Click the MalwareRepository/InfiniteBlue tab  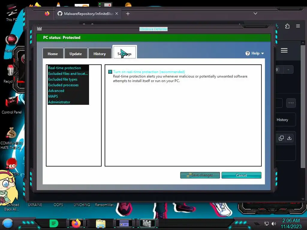pos(88,14)
